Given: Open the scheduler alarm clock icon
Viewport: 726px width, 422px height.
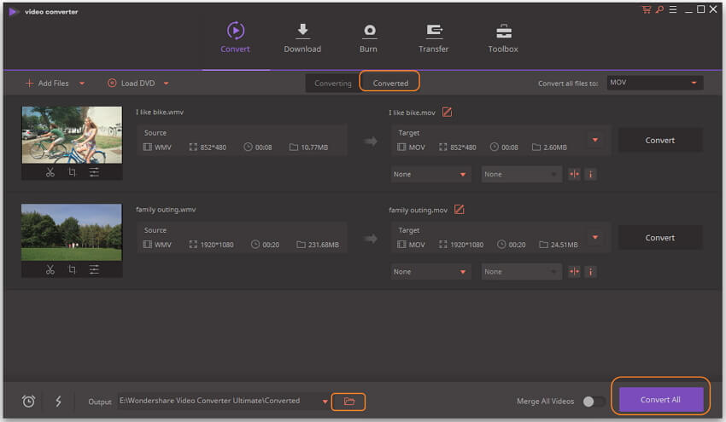Looking at the screenshot, I should pos(29,402).
